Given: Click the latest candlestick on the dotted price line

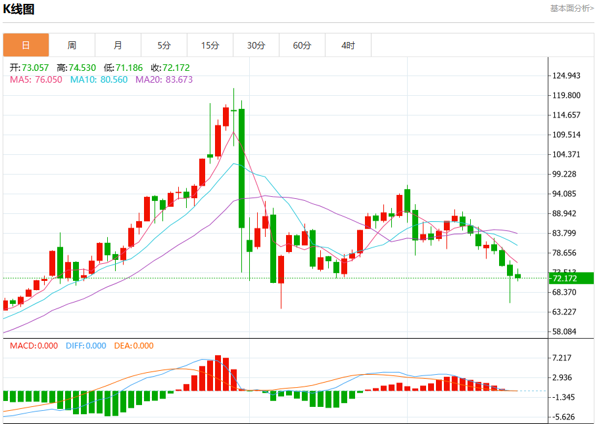Looking at the screenshot, I should [518, 276].
